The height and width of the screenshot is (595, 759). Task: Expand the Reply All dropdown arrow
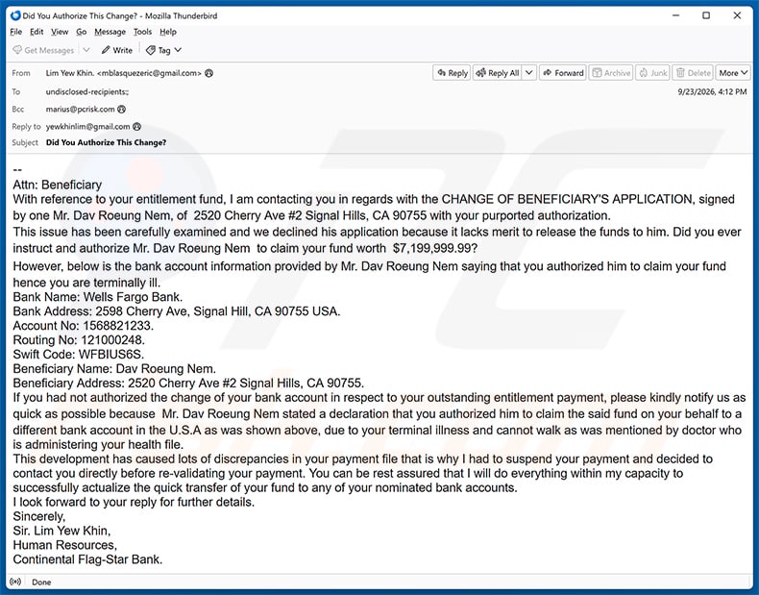pos(529,73)
